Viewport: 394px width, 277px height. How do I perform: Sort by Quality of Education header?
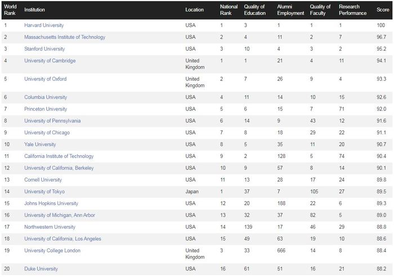coord(255,10)
